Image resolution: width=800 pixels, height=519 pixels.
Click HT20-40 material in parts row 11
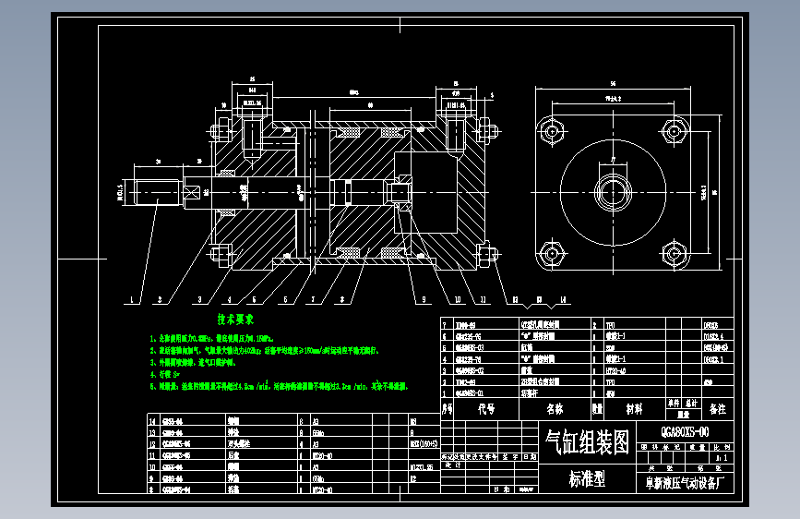pyautogui.click(x=322, y=455)
